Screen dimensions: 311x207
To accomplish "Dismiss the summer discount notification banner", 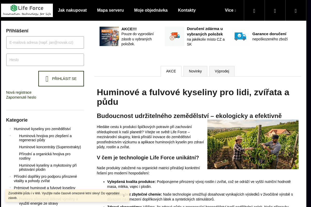I will (124, 196).
